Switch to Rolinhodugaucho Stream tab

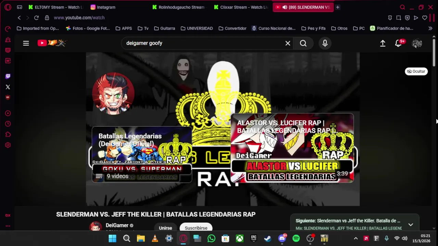(x=180, y=7)
